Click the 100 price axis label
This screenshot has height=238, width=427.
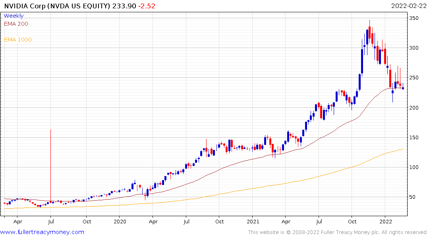[414, 167]
